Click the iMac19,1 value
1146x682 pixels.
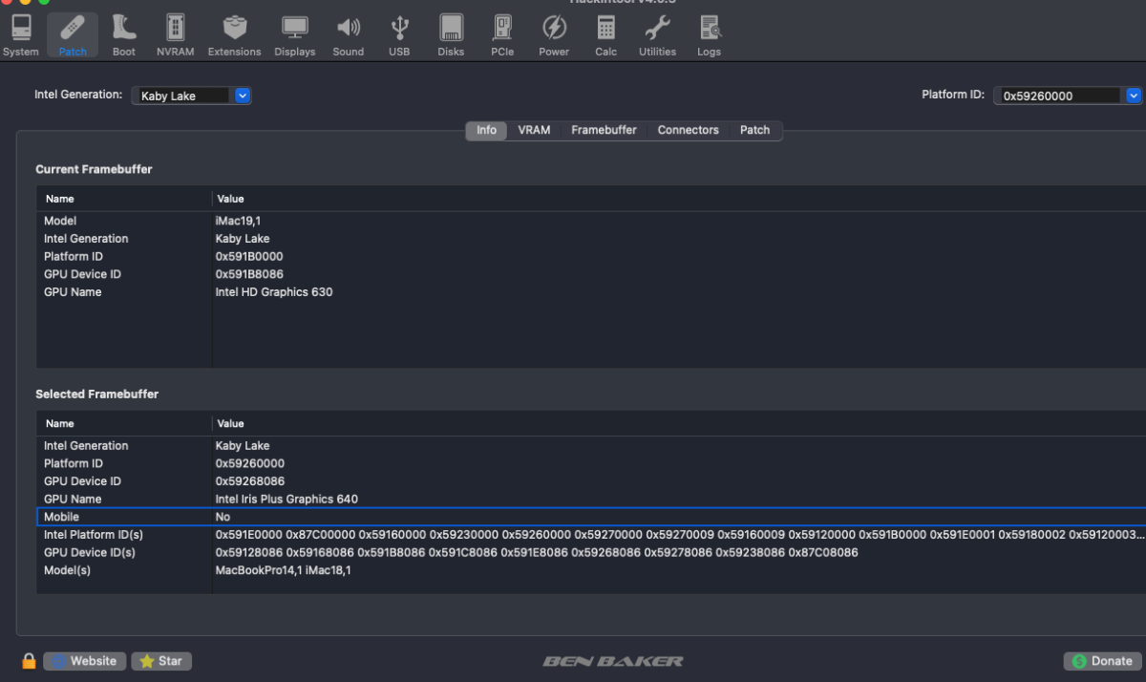(238, 221)
